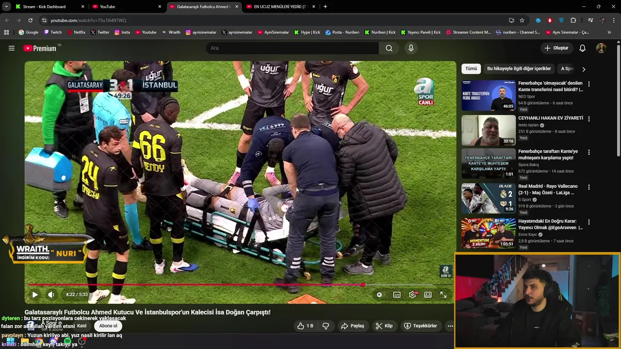621x349 pixels.
Task: Select the Tümü filter chip
Action: pos(471,68)
